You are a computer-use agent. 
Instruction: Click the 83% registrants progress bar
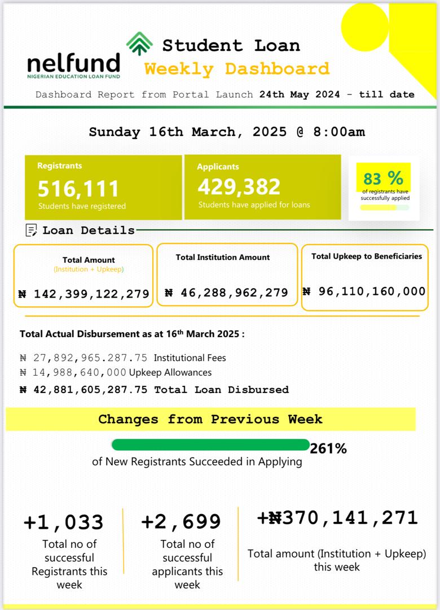pos(384,207)
